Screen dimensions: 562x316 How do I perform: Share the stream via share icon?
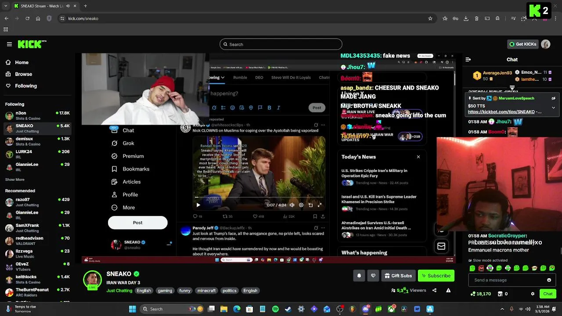coord(434,290)
